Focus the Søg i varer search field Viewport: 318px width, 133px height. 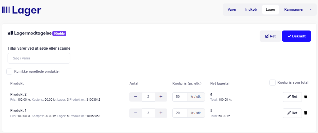click(39, 58)
